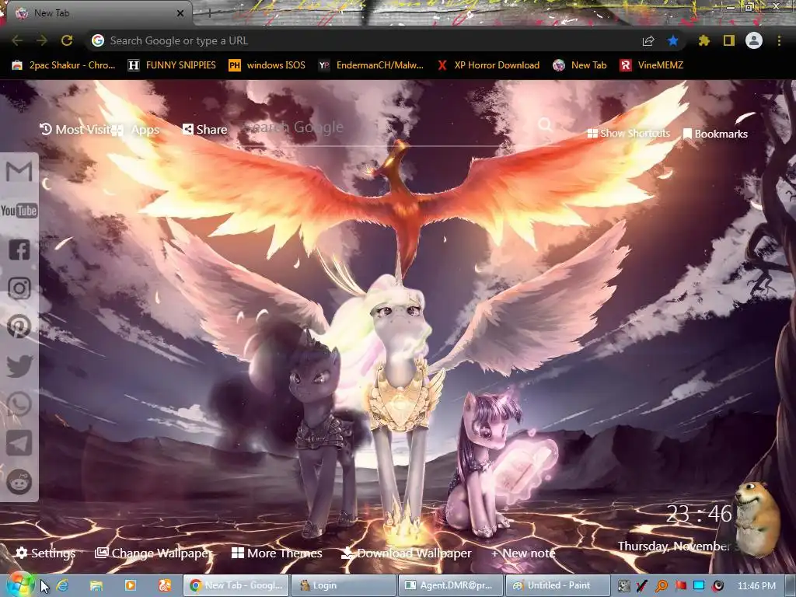This screenshot has width=796, height=597.
Task: Open the Apps menu on page
Action: (x=136, y=130)
